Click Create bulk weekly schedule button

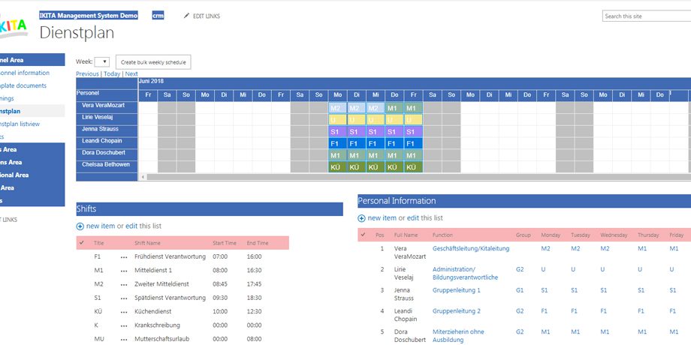(153, 62)
